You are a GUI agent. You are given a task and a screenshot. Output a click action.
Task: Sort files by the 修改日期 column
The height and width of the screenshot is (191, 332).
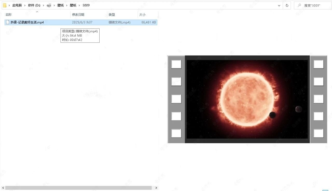78,15
